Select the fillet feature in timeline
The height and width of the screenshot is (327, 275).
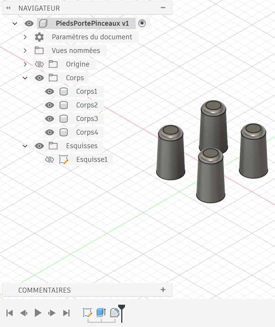click(x=114, y=313)
